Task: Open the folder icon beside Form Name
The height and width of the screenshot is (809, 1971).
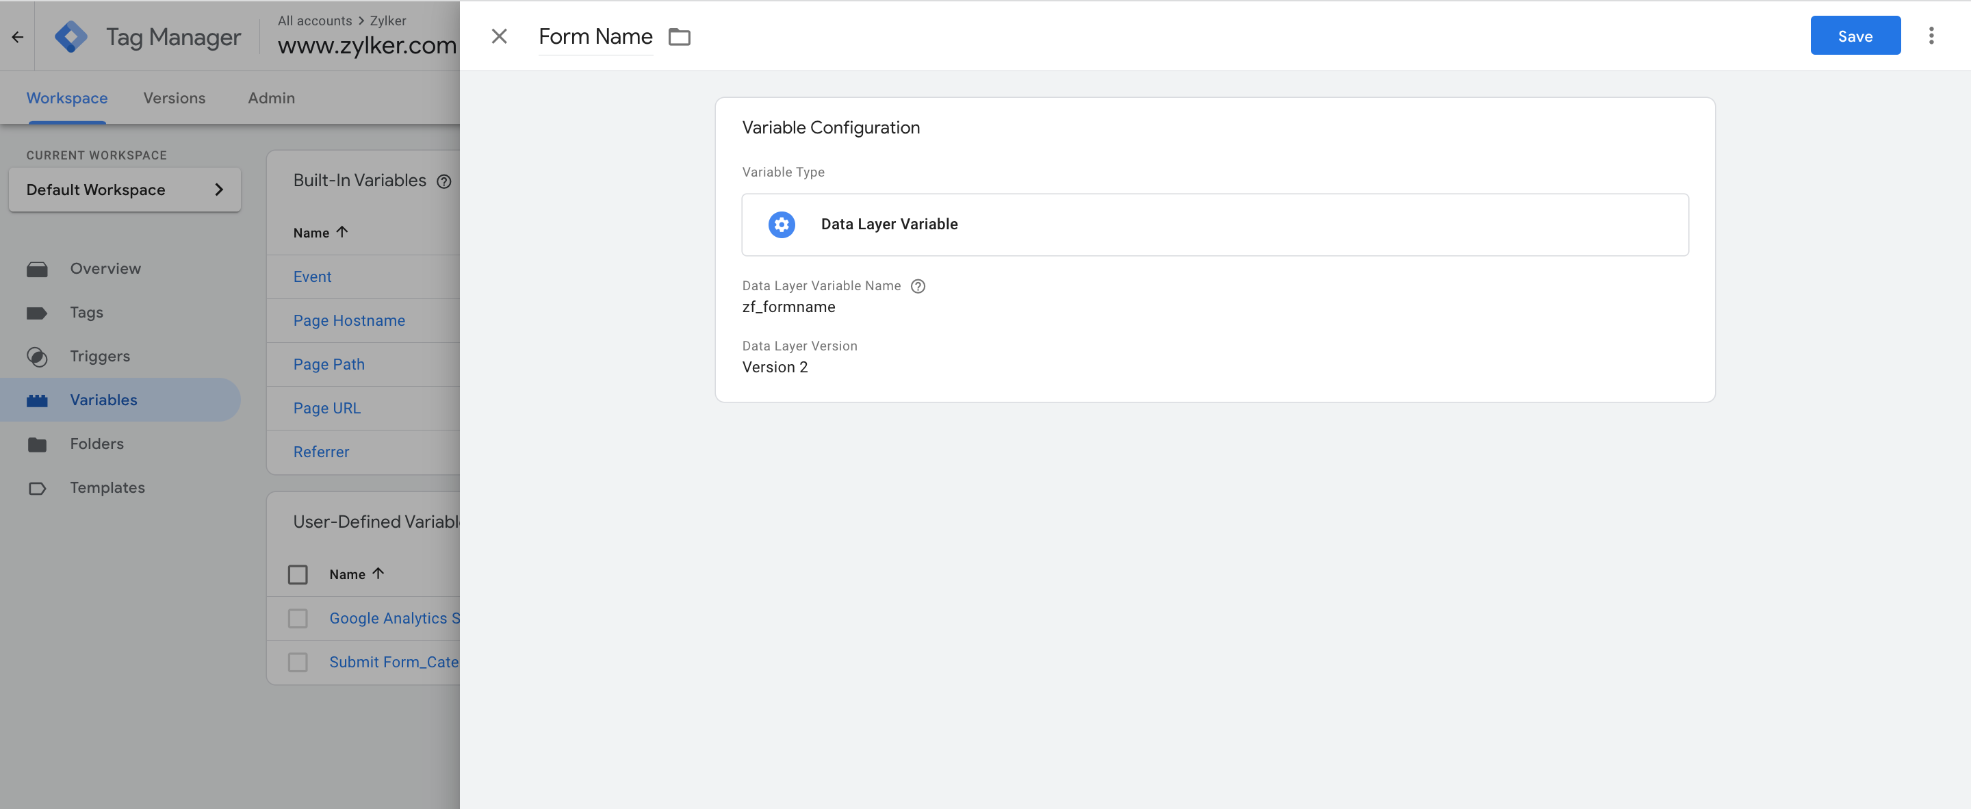Action: tap(680, 36)
